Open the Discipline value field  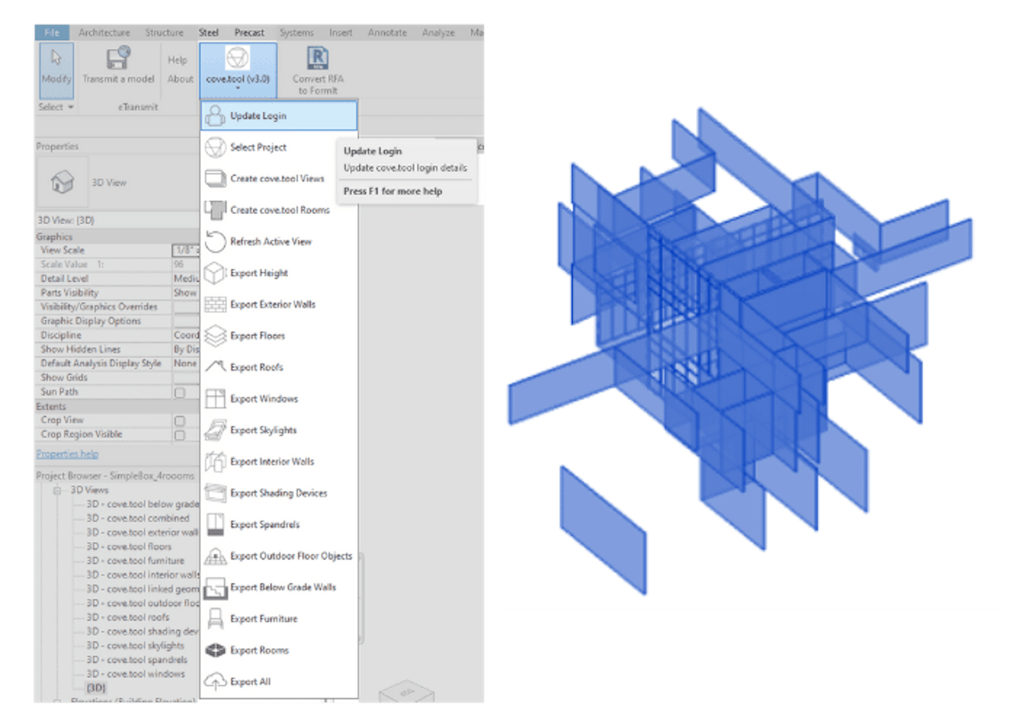[186, 335]
